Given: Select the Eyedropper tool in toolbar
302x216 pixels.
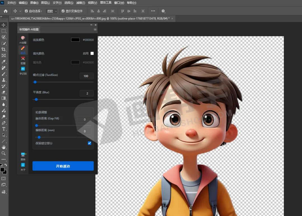Looking at the screenshot, I should point(4,62).
